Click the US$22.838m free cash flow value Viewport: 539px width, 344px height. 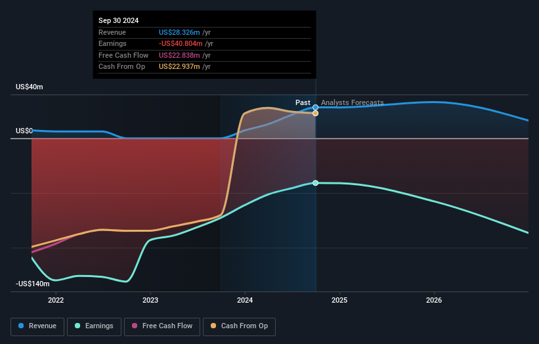pyautogui.click(x=179, y=55)
